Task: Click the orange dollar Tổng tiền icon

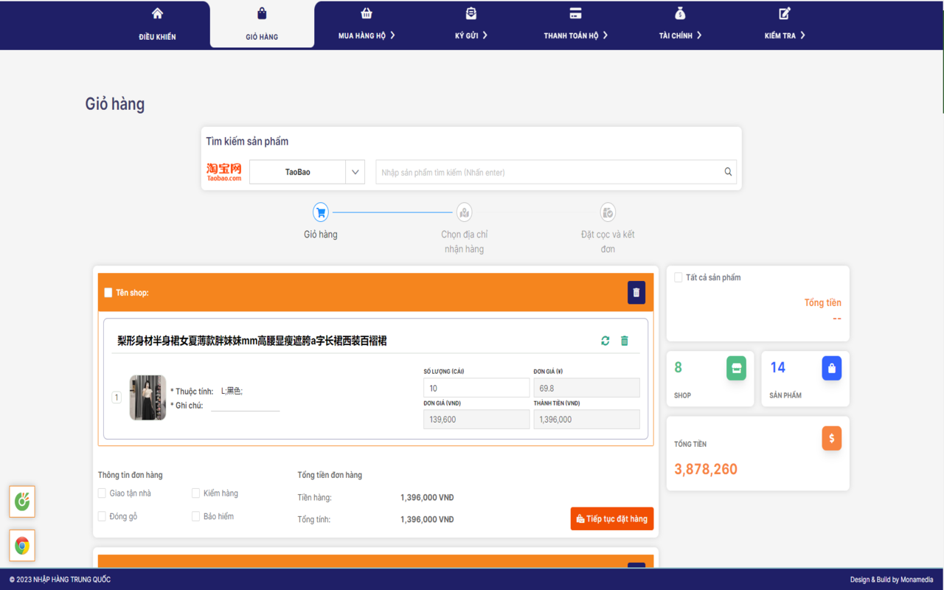Action: click(x=832, y=438)
